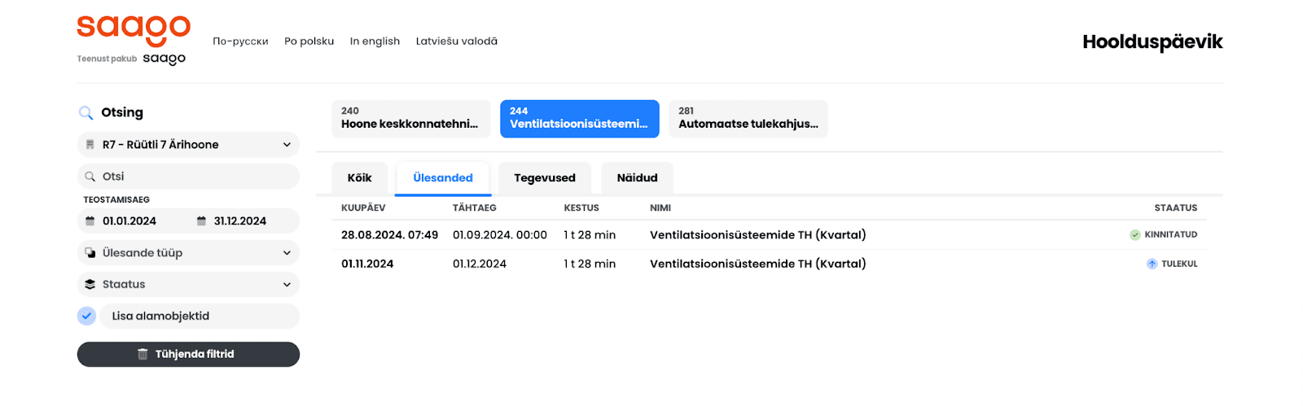This screenshot has height=406, width=1303.
Task: Switch language to In english
Action: click(x=375, y=41)
